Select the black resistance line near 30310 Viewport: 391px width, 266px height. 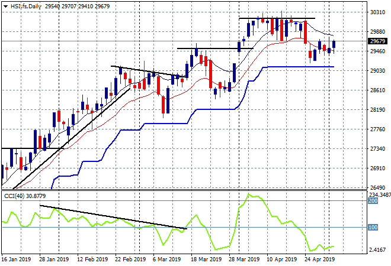[277, 18]
